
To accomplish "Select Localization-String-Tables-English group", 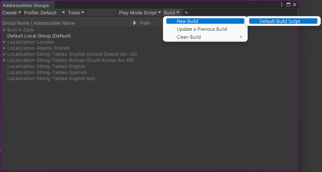I will click(46, 66).
